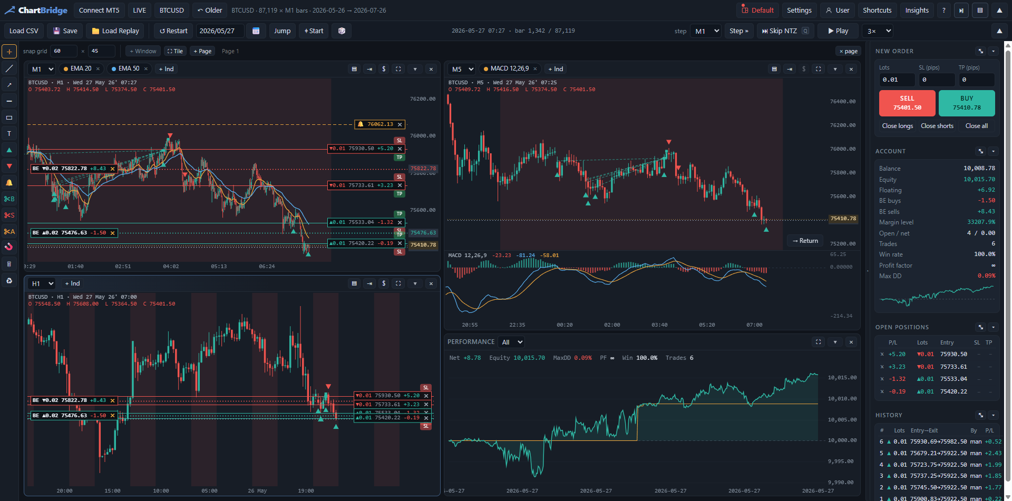
Task: Click the Load CSV button
Action: (24, 31)
